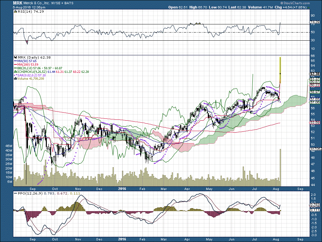Click the 5M label on the volume scale

click(10, 181)
